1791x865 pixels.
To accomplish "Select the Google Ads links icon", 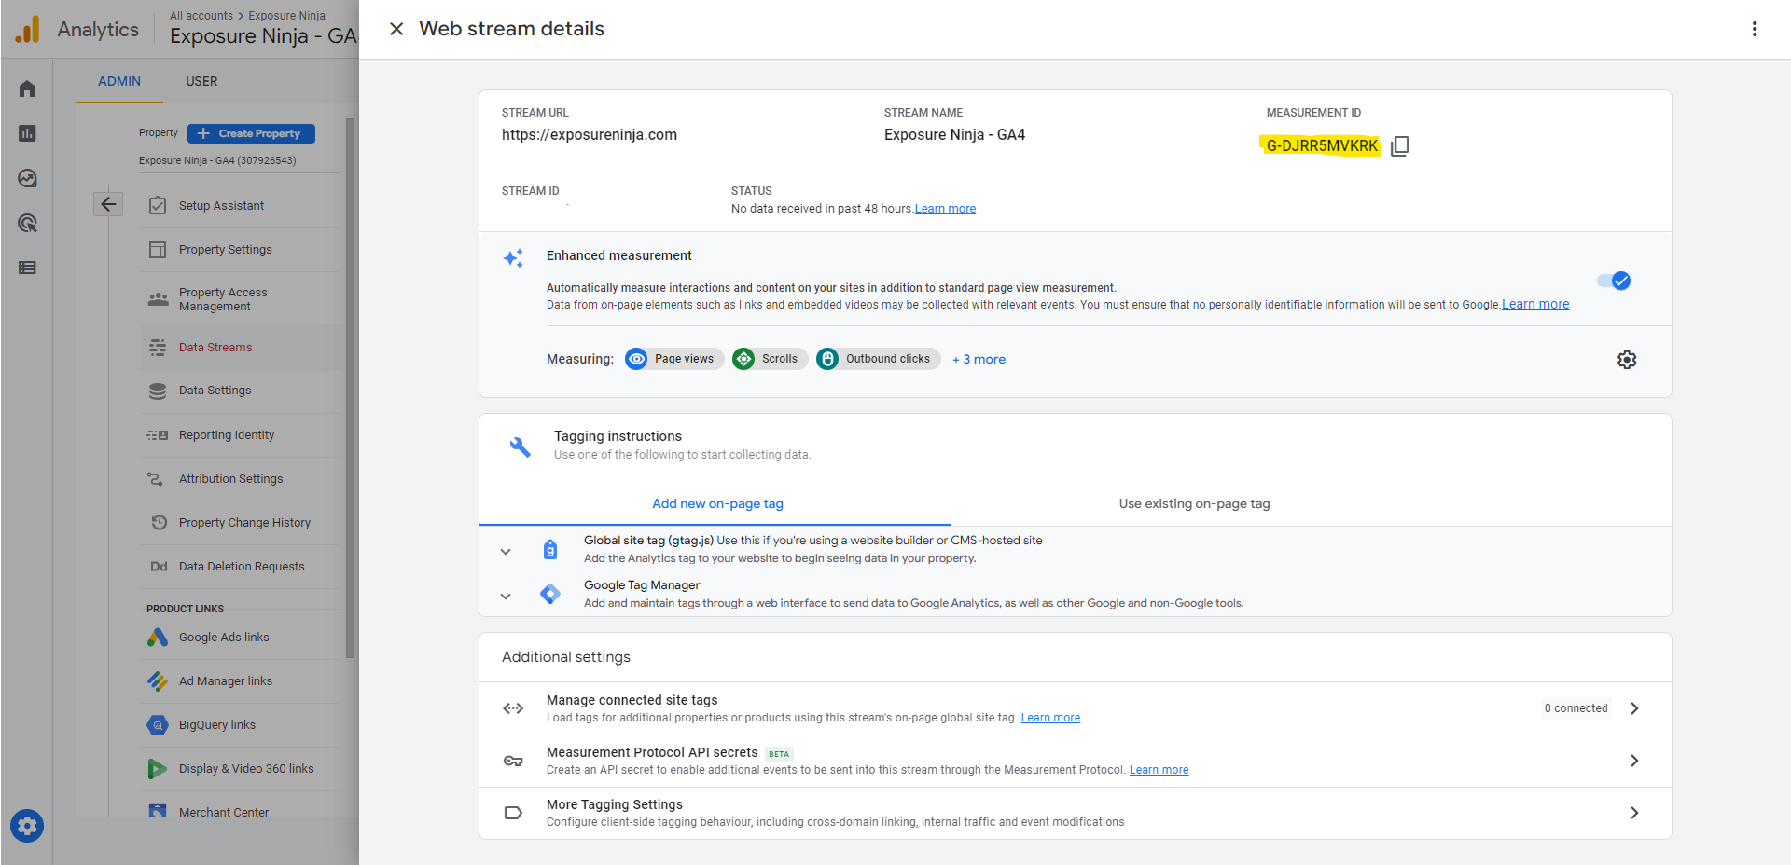I will [157, 637].
